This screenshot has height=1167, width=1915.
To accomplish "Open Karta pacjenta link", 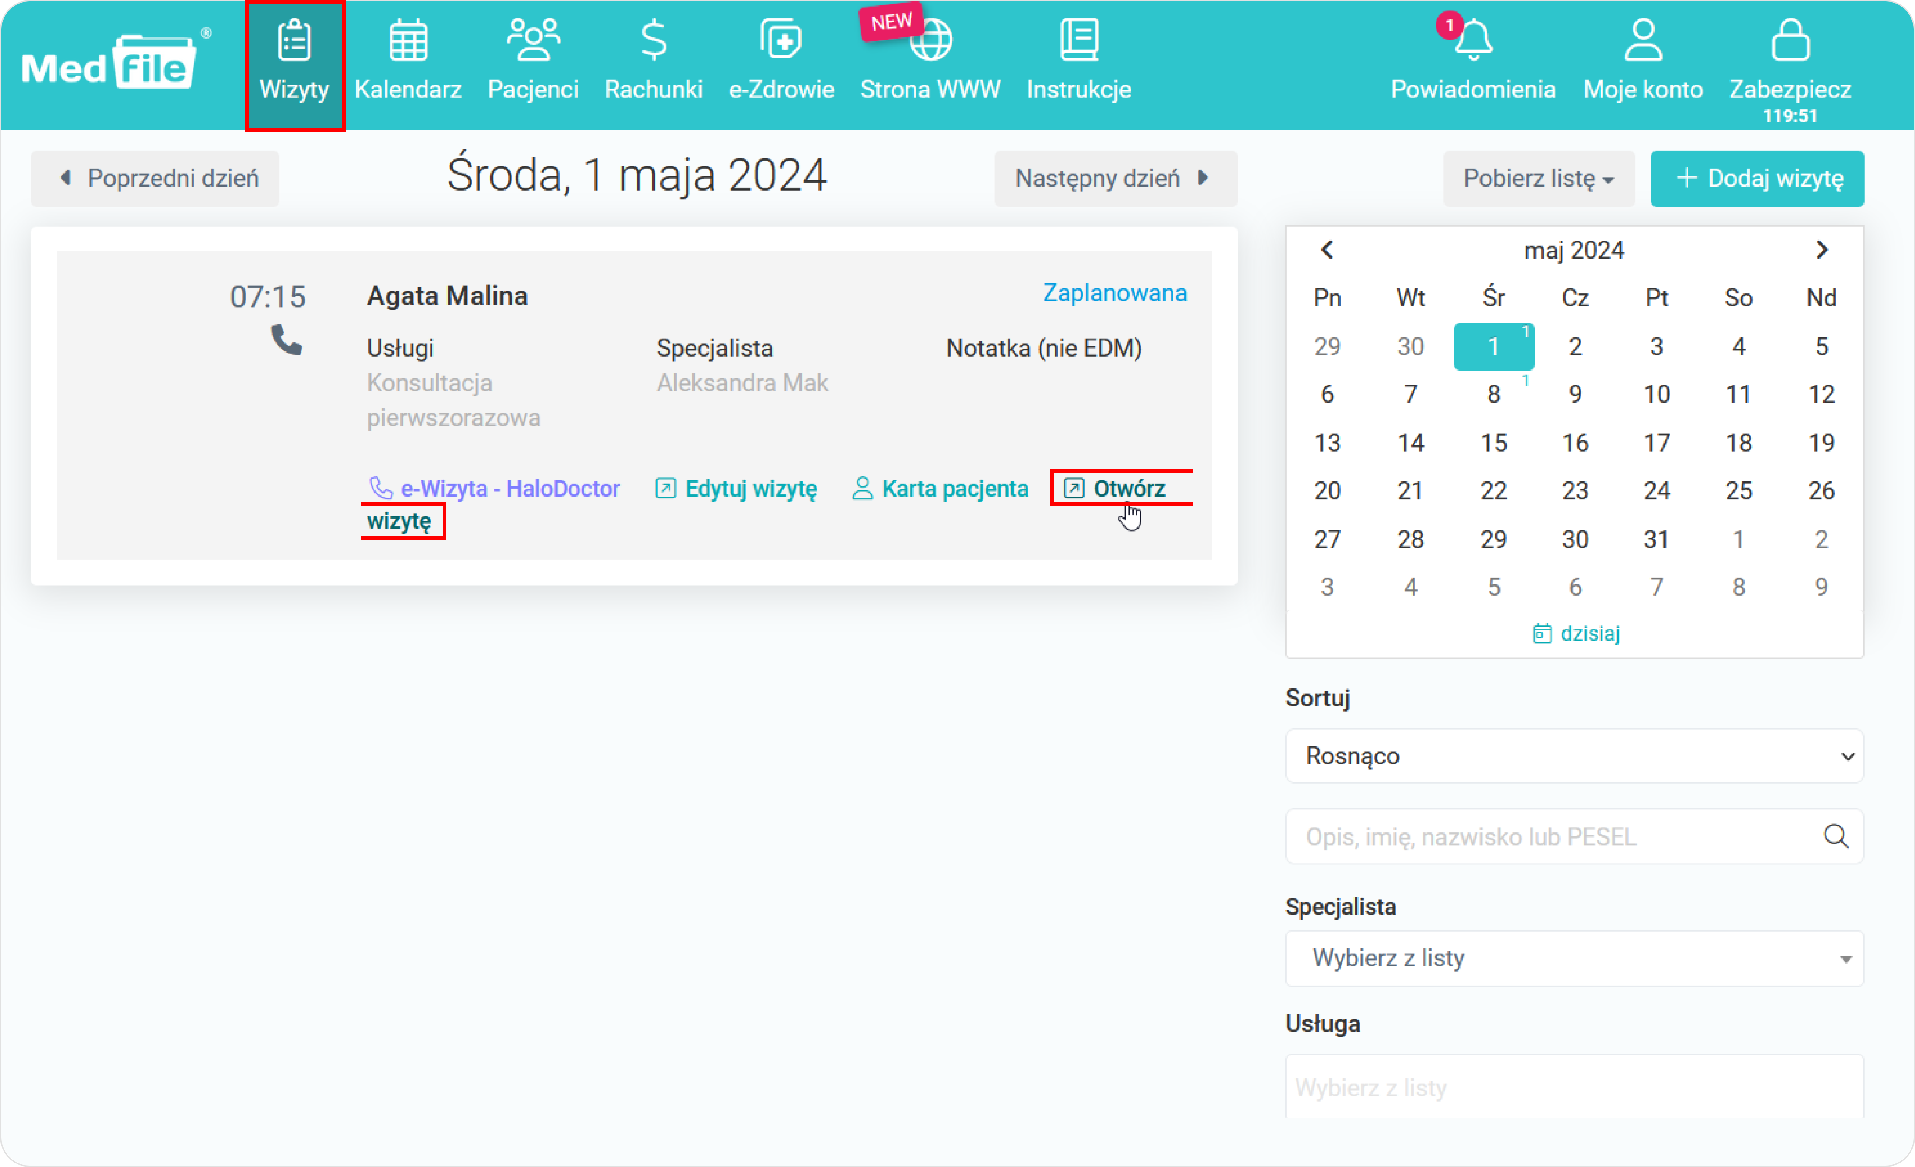I will click(x=940, y=488).
